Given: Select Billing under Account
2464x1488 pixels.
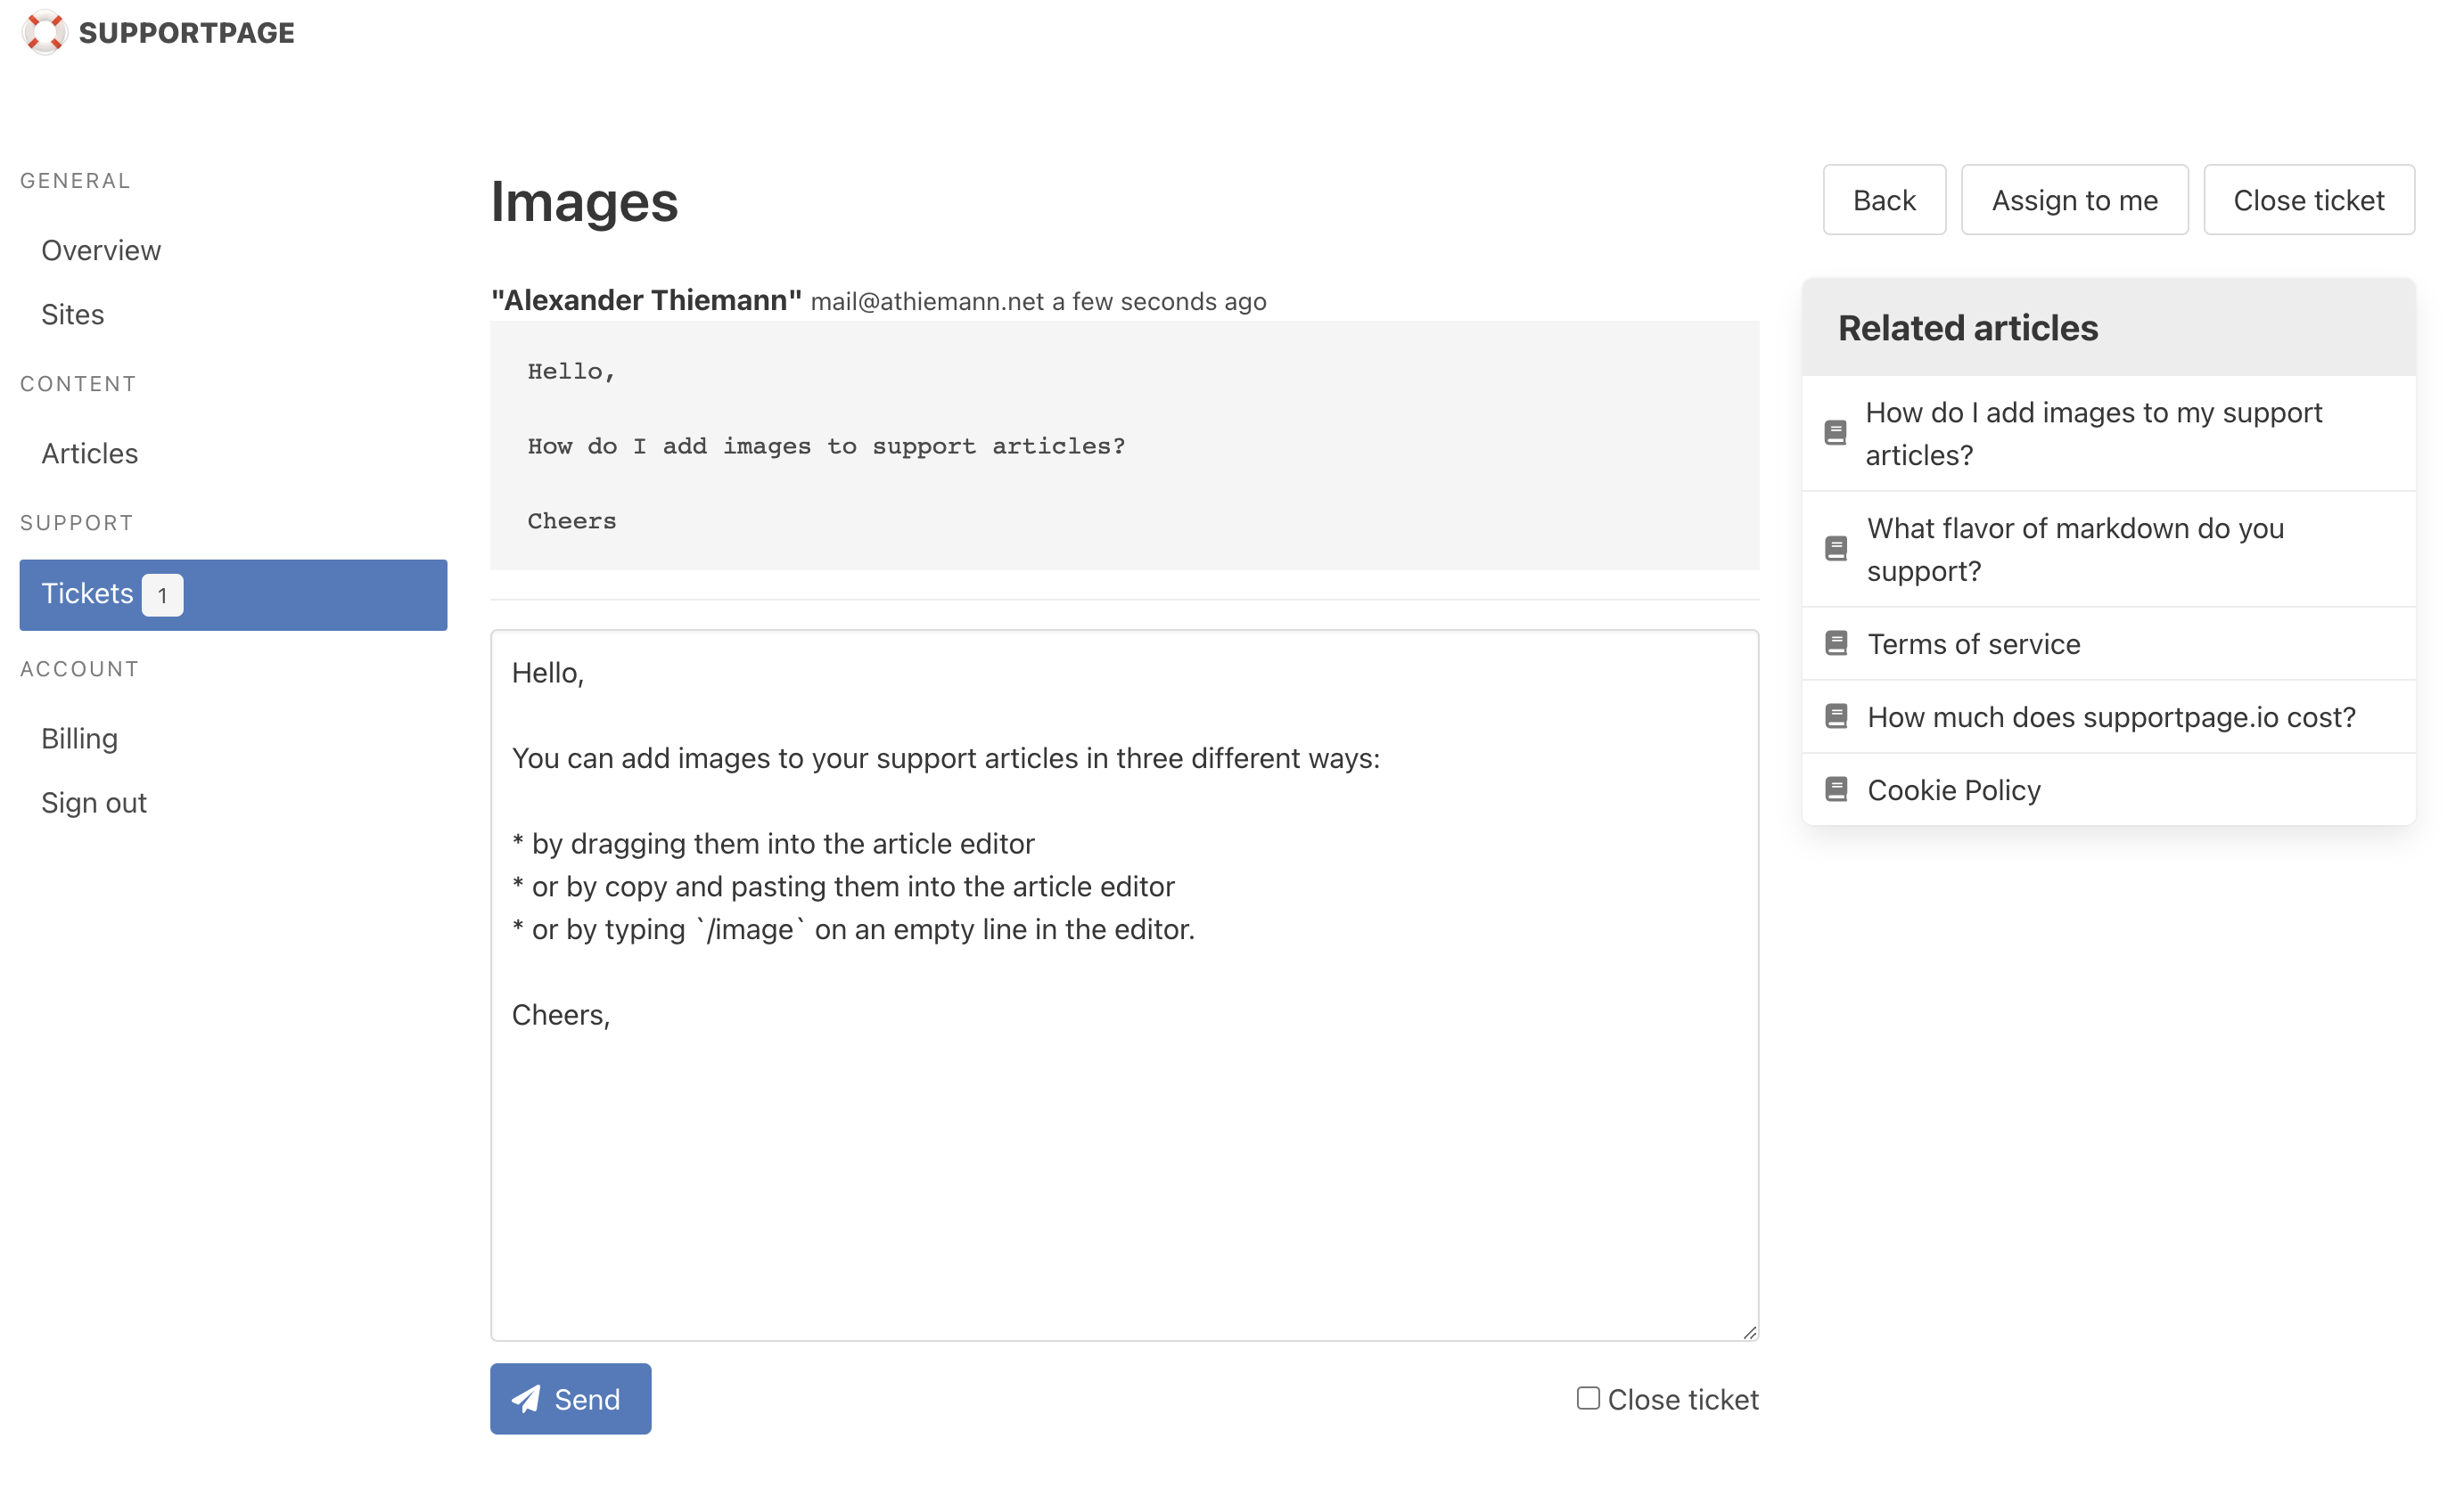Looking at the screenshot, I should [x=79, y=738].
